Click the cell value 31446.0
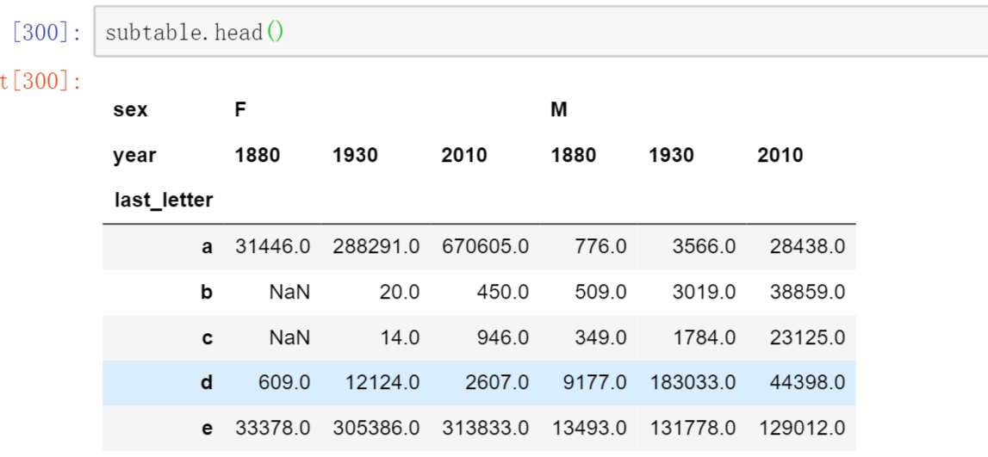This screenshot has width=988, height=457. (273, 247)
